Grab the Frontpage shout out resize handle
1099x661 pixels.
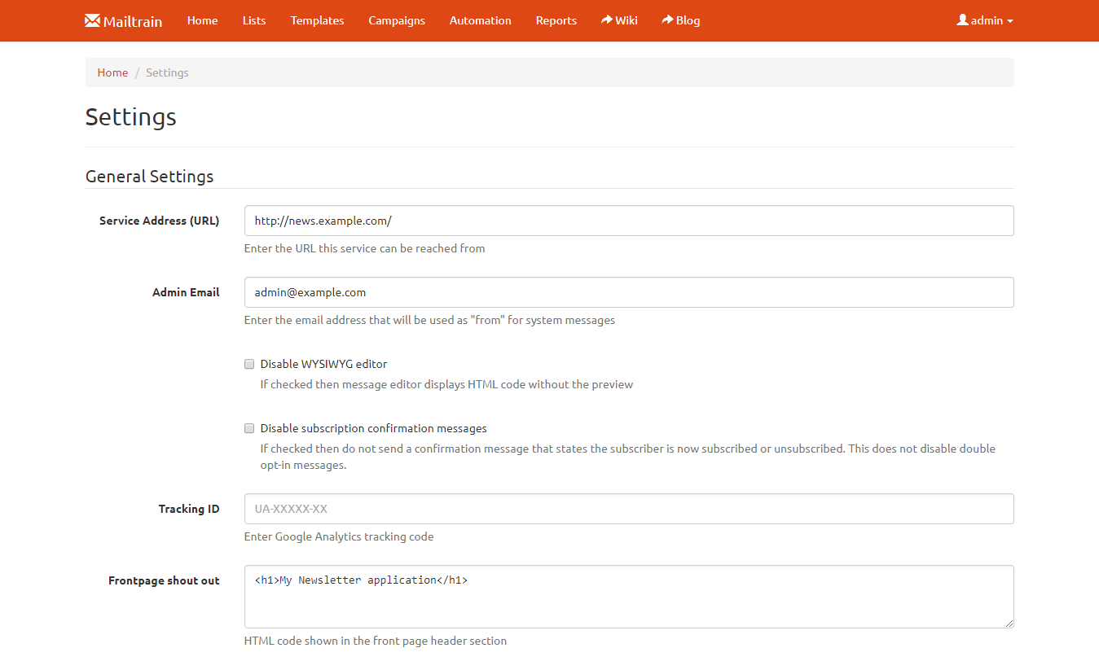tap(1008, 623)
